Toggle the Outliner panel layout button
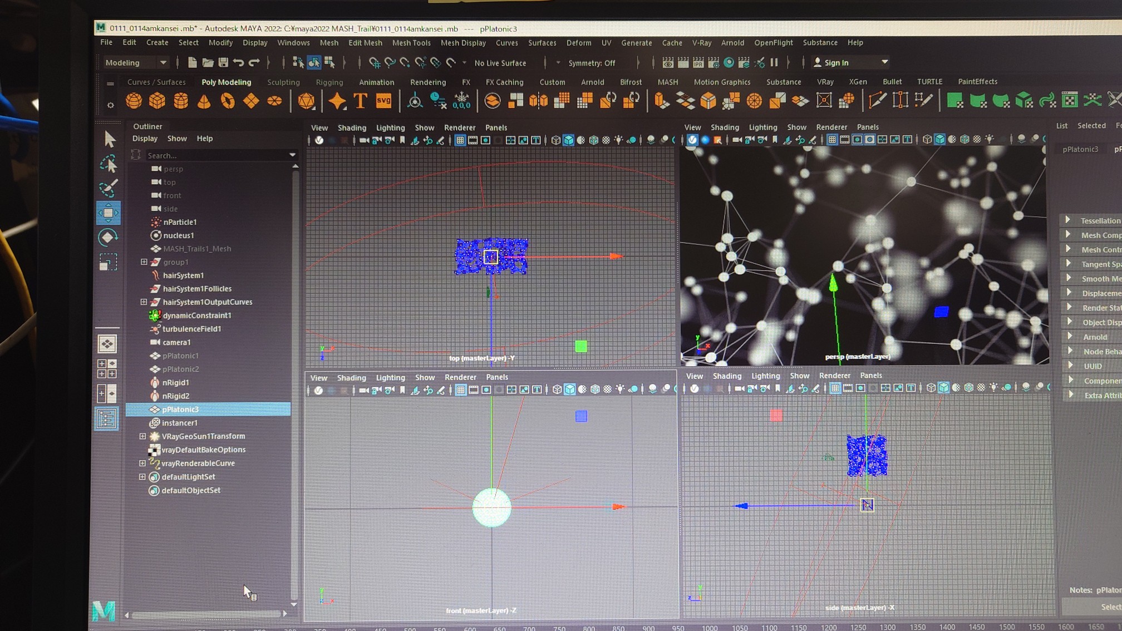 point(107,418)
